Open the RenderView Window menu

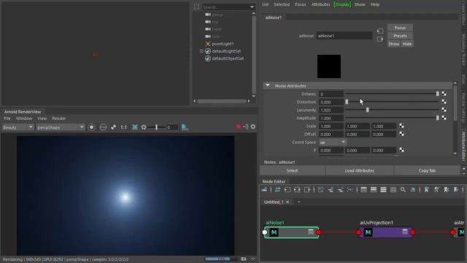[24, 118]
